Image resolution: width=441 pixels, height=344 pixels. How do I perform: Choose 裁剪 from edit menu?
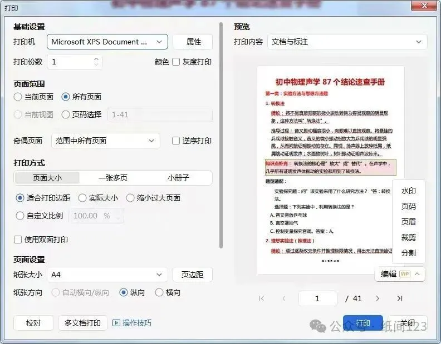point(408,237)
